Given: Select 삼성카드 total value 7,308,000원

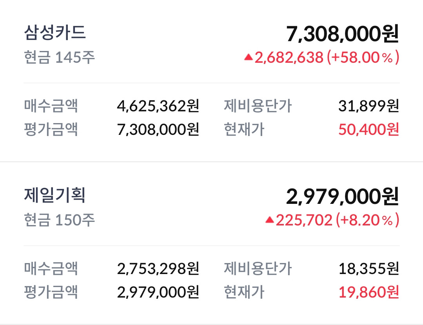Looking at the screenshot, I should click(342, 34).
